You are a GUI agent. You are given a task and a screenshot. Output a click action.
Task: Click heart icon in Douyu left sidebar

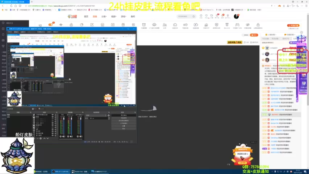[3, 23]
